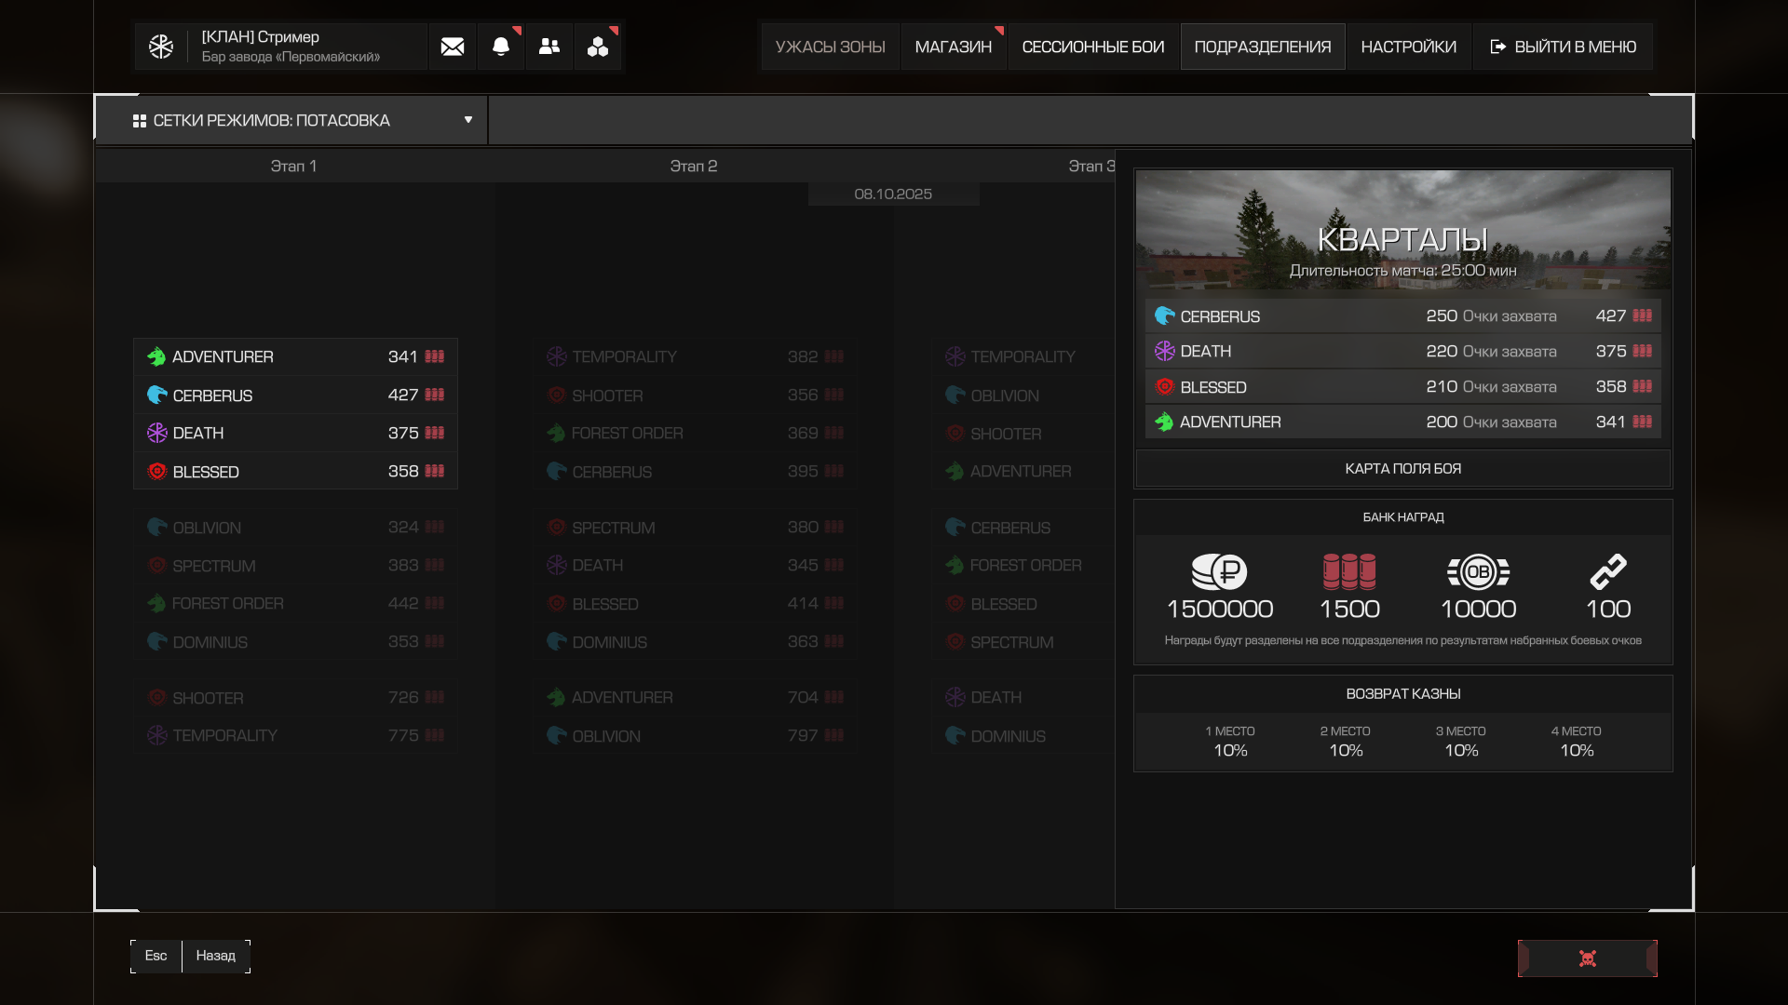Click the chain link reward icon
This screenshot has width=1788, height=1005.
point(1608,572)
